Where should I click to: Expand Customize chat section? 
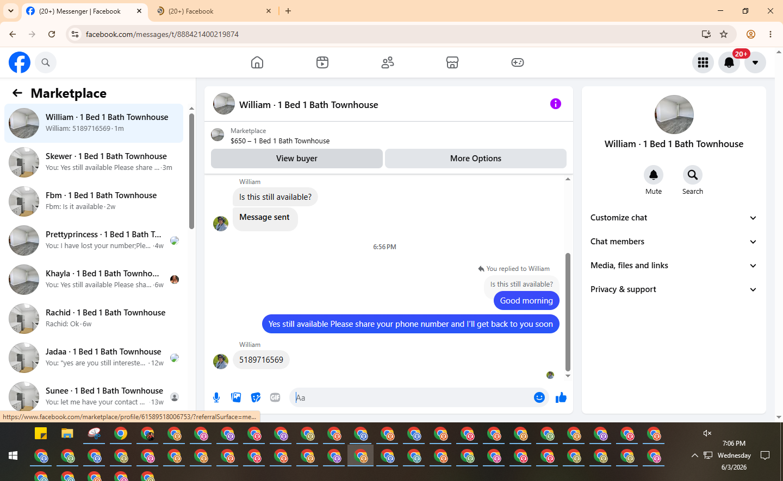pyautogui.click(x=674, y=218)
